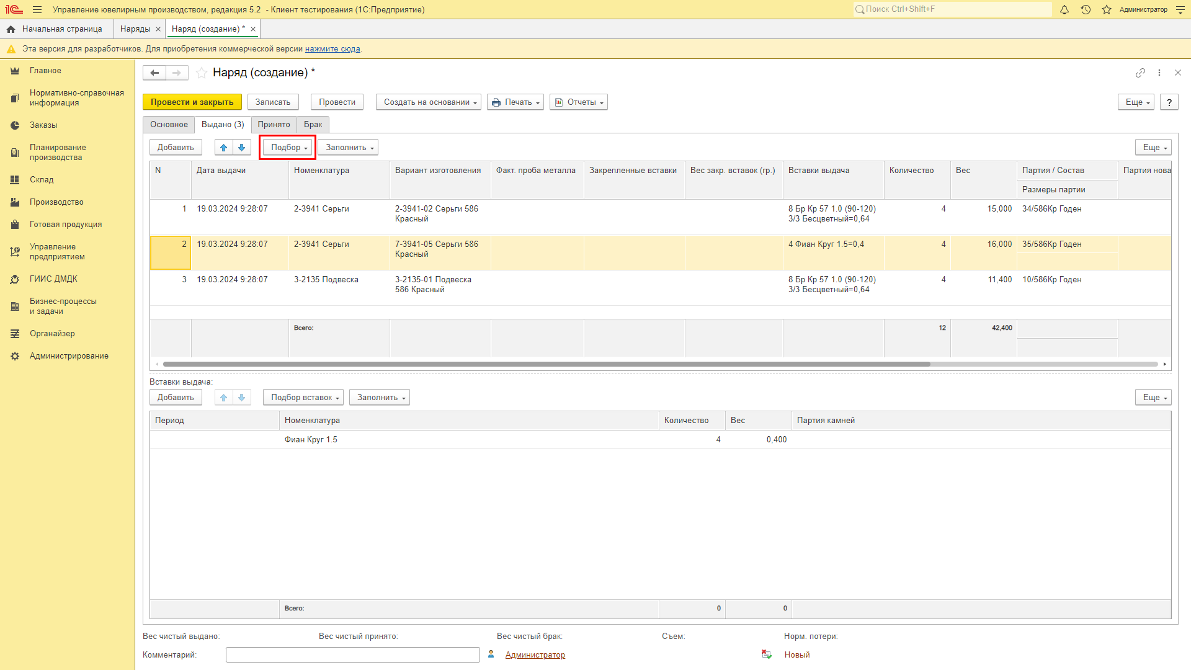Image resolution: width=1191 pixels, height=670 pixels.
Task: Switch to the Наряды window tab
Action: 135,29
